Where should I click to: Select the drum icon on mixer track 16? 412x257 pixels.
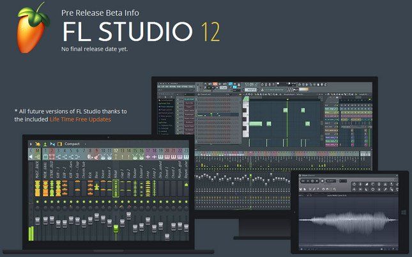141,157
